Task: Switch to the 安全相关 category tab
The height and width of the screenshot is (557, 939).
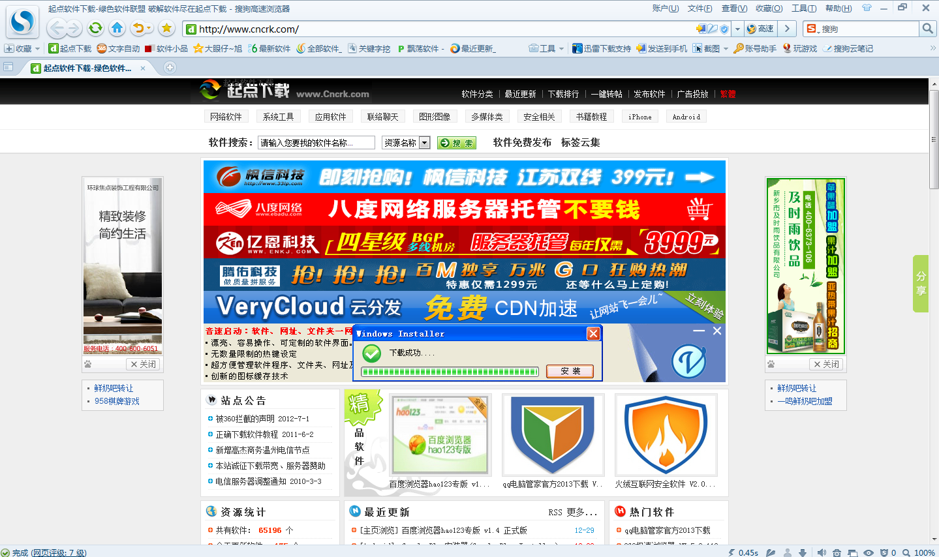Action: point(539,116)
